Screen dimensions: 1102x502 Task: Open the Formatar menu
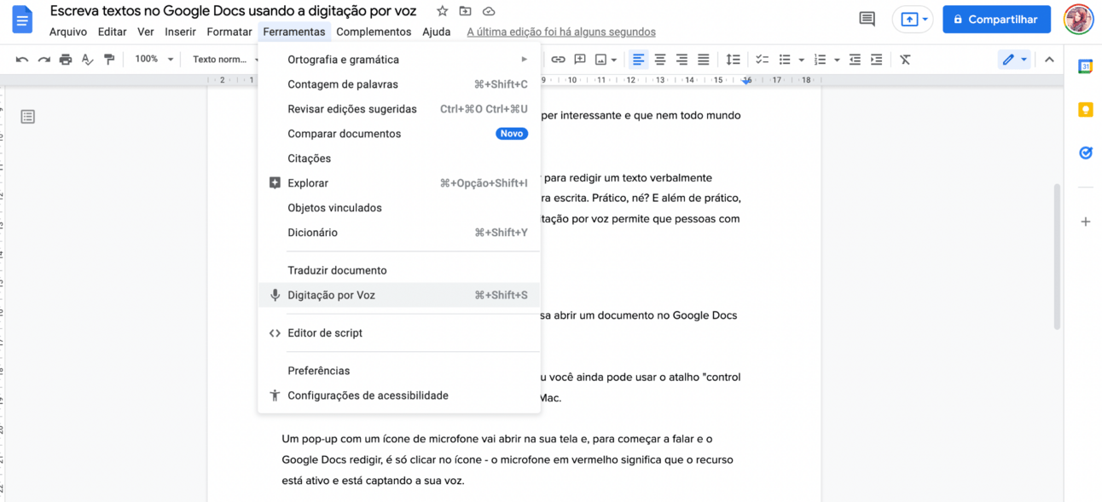click(229, 32)
